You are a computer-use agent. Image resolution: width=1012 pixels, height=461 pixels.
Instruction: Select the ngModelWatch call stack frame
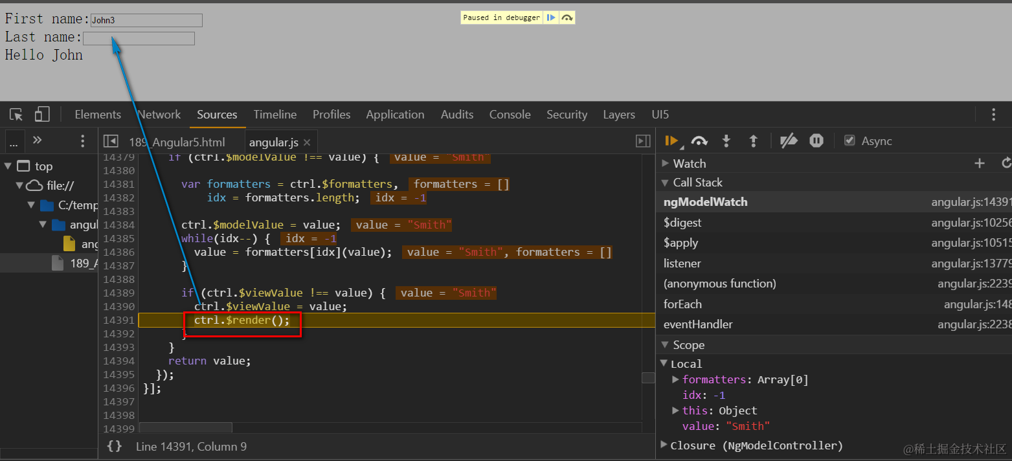coord(834,202)
